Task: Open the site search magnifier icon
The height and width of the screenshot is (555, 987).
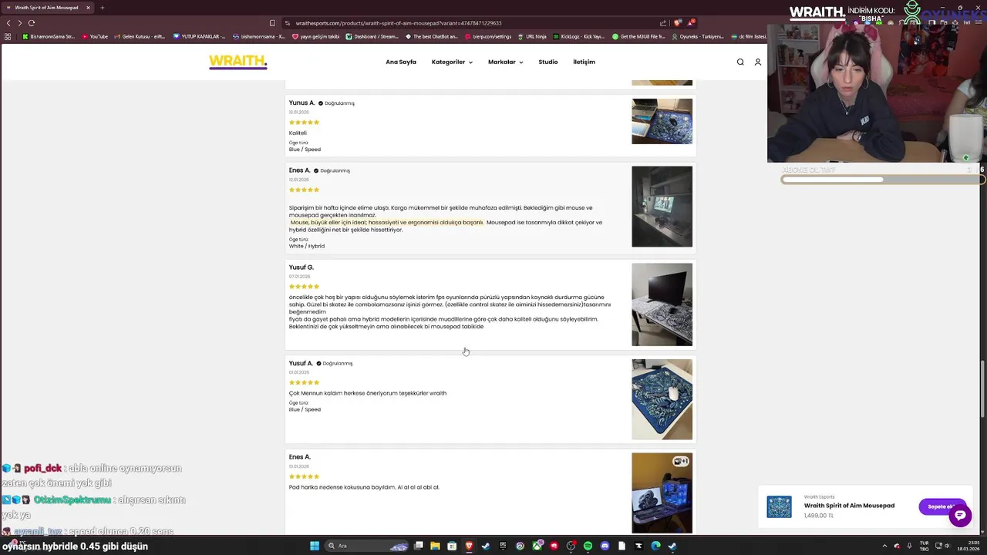Action: (740, 62)
